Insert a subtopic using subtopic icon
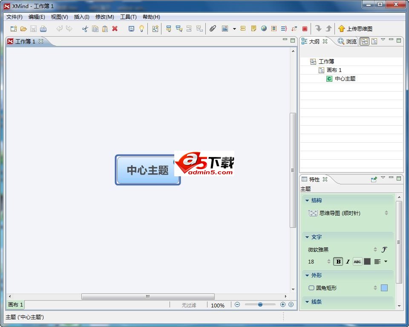This screenshot has height=327, width=409. (x=179, y=29)
